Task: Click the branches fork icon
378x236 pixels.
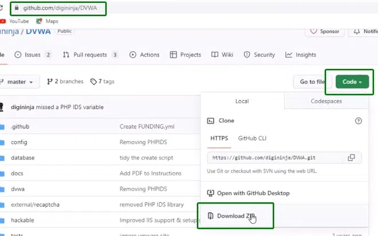Action: click(x=50, y=82)
